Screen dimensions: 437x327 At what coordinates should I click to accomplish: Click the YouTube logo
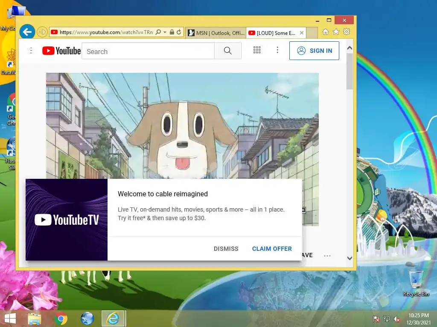[61, 51]
